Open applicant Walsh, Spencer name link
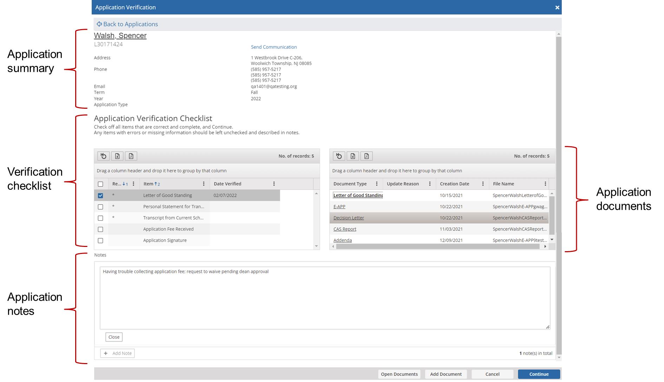The image size is (664, 382). tap(120, 35)
